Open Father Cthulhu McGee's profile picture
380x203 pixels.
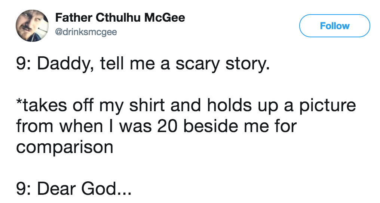pos(32,26)
